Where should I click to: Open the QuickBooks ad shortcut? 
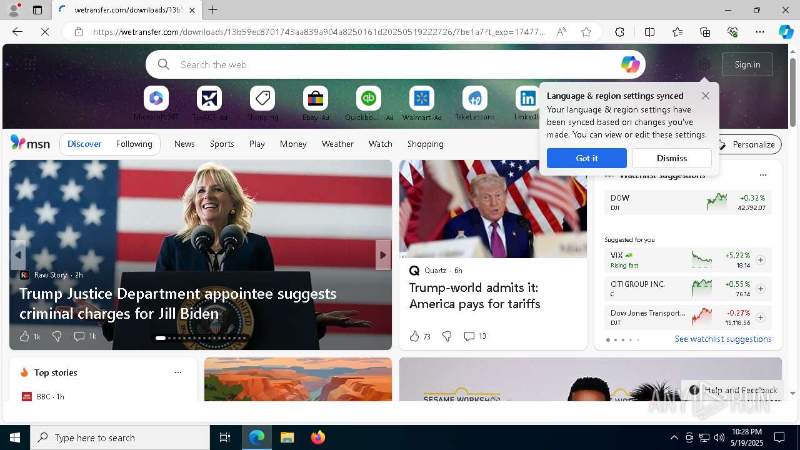pyautogui.click(x=369, y=103)
